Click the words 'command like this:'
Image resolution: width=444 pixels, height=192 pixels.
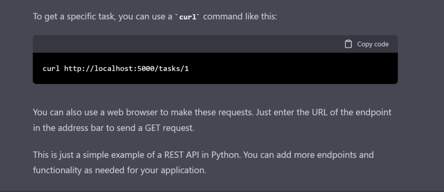240,16
